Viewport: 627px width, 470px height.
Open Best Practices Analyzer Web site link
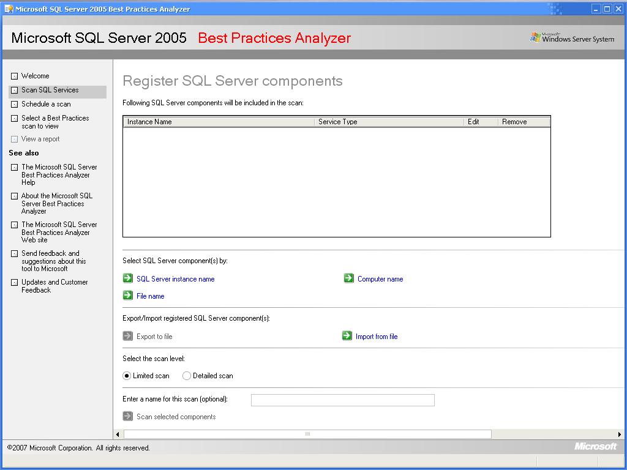59,232
